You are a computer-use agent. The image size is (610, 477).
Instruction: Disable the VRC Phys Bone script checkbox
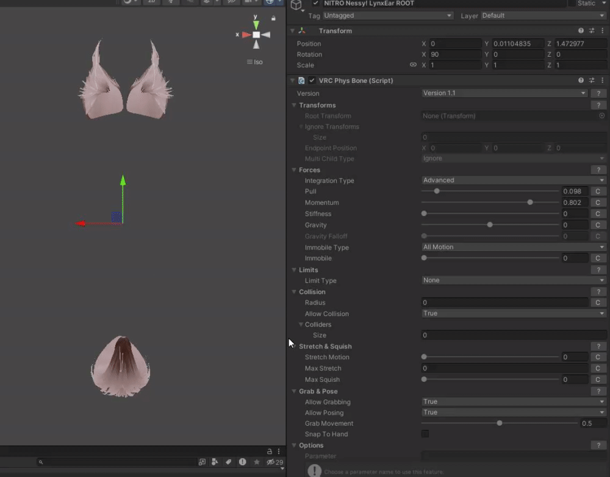(x=312, y=81)
